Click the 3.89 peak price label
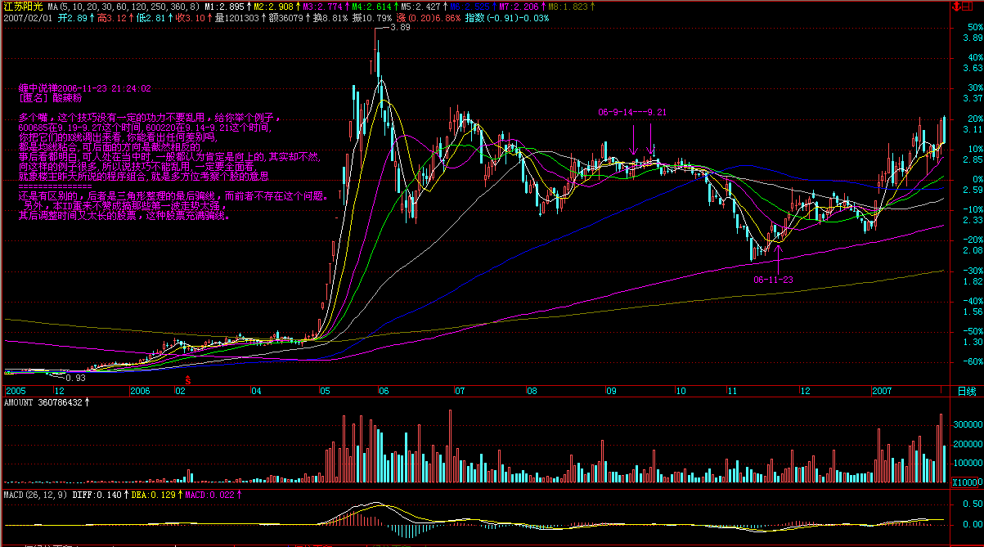 tap(399, 28)
